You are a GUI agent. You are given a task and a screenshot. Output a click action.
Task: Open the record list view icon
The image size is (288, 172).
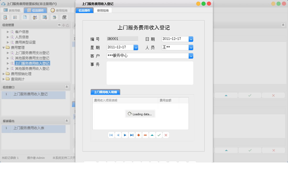[x=15, y=17]
